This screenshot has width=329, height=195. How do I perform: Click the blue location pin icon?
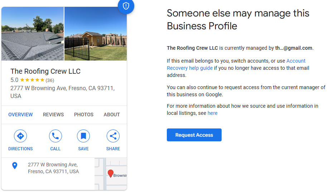pos(15,166)
